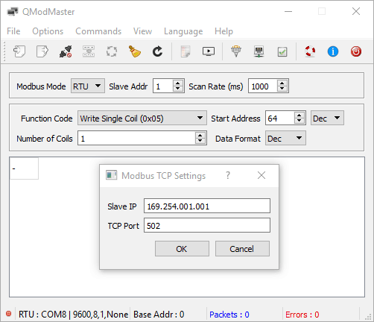Open the Commands menu

pyautogui.click(x=98, y=31)
